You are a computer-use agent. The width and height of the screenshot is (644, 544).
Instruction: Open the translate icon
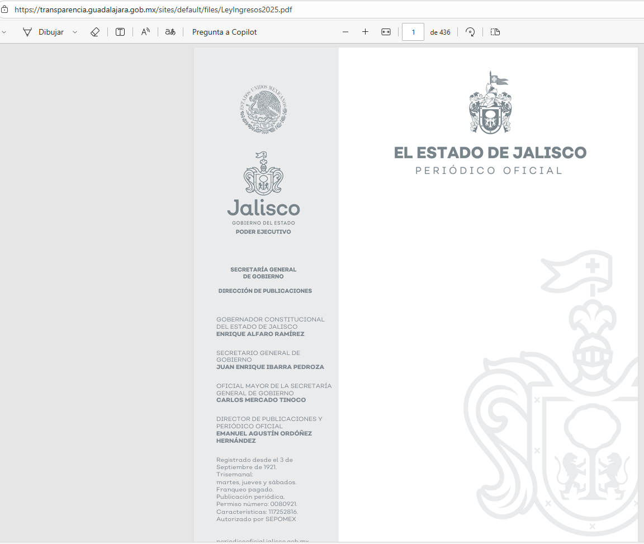click(x=170, y=32)
